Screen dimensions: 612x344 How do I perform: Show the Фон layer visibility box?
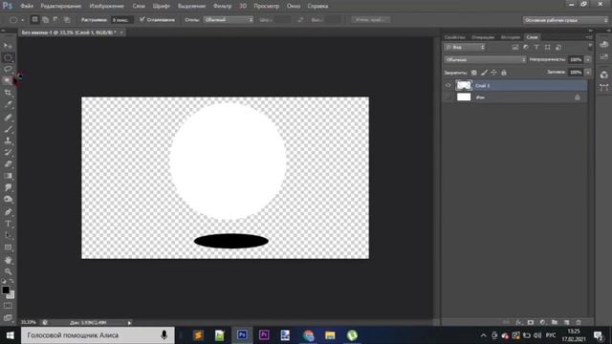tap(448, 97)
